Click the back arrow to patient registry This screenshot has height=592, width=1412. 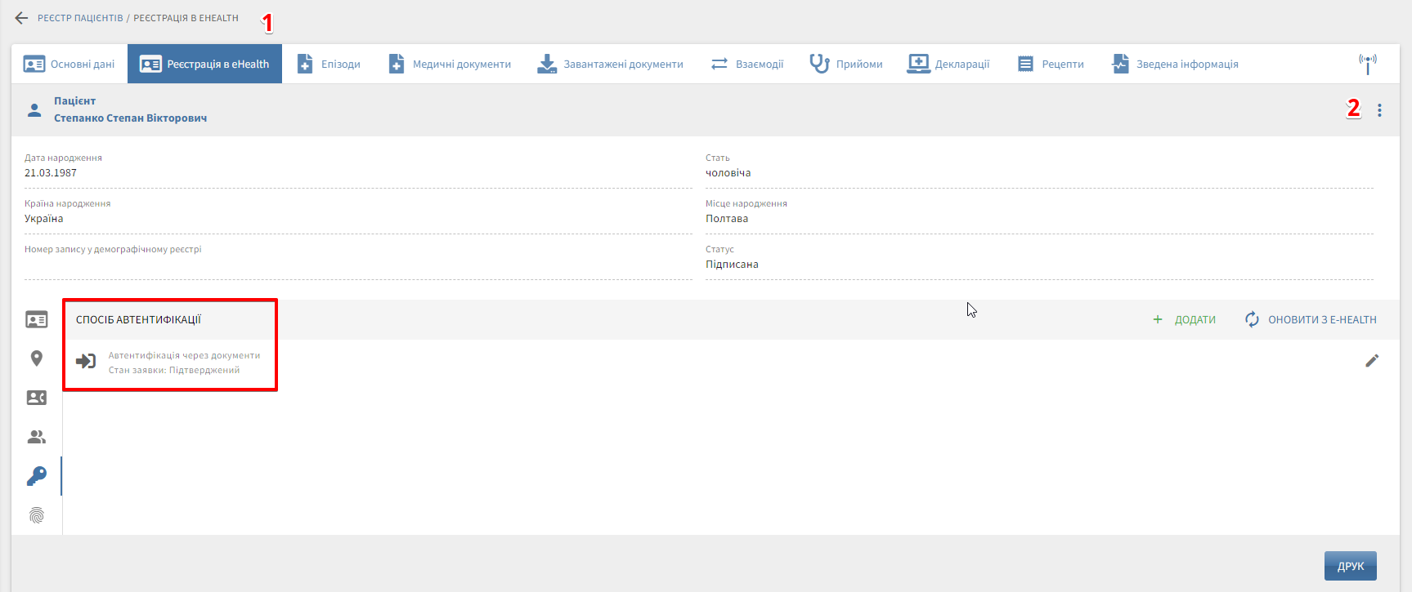click(x=21, y=18)
